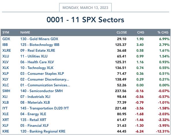Sort table by % CHG column header
Image resolution: width=172 pixels, height=136 pixels.
(163, 32)
